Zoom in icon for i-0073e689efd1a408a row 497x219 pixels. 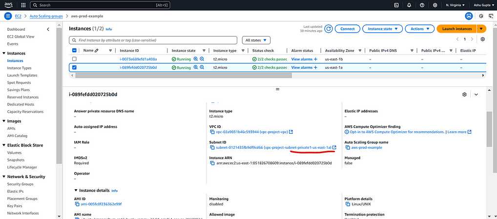pyautogui.click(x=196, y=59)
